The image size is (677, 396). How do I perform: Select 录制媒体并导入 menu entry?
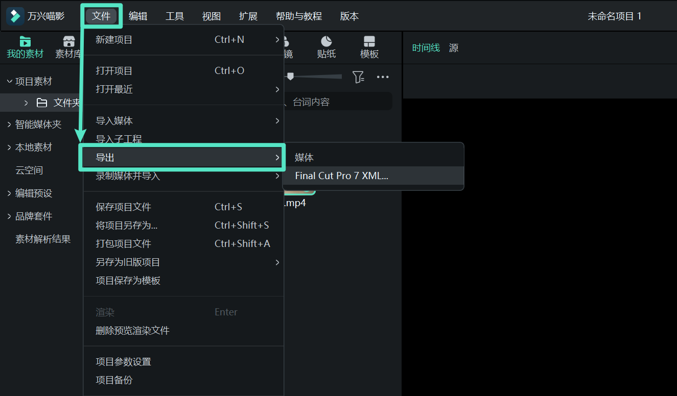tap(183, 176)
